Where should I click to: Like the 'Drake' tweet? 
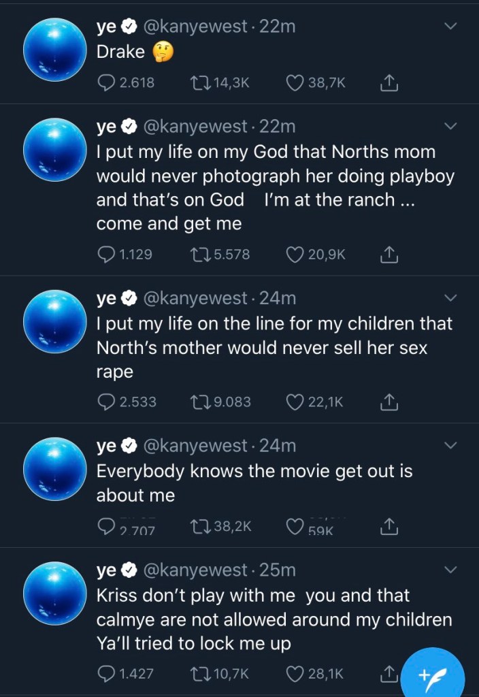(x=295, y=83)
